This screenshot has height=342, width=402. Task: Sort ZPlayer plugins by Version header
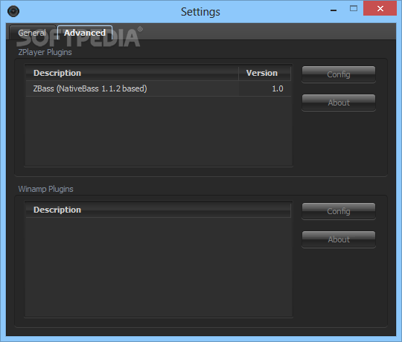tap(265, 73)
